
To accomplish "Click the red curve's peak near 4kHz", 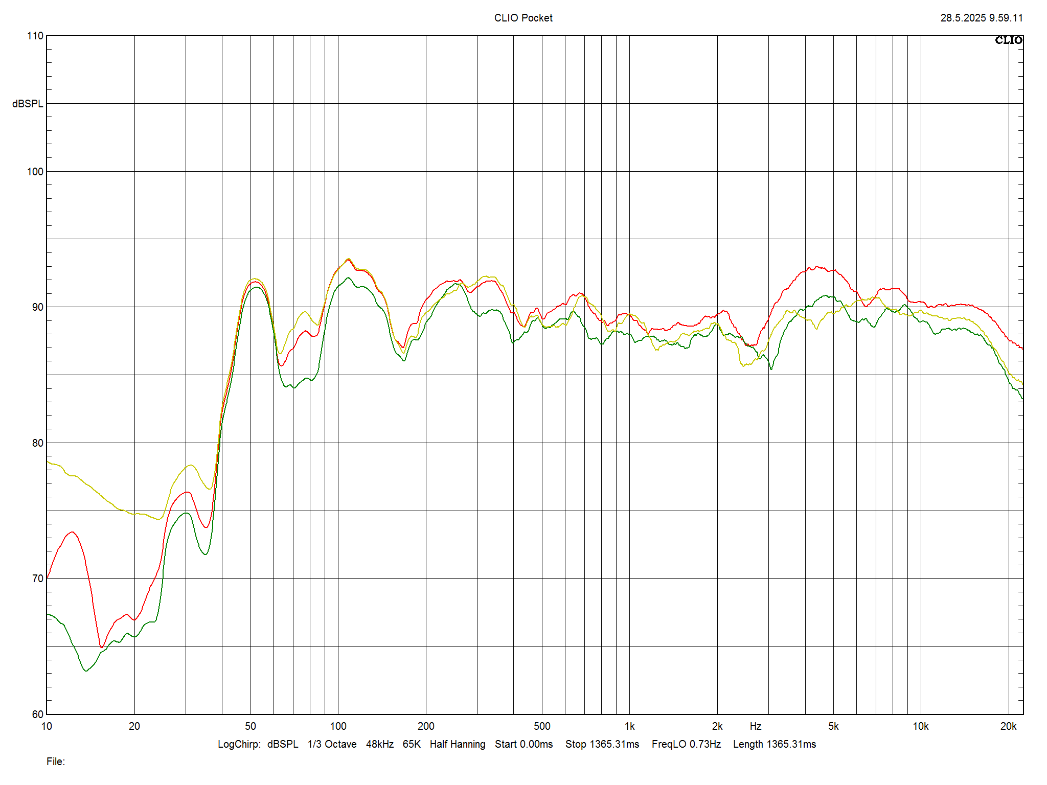I will (x=818, y=267).
